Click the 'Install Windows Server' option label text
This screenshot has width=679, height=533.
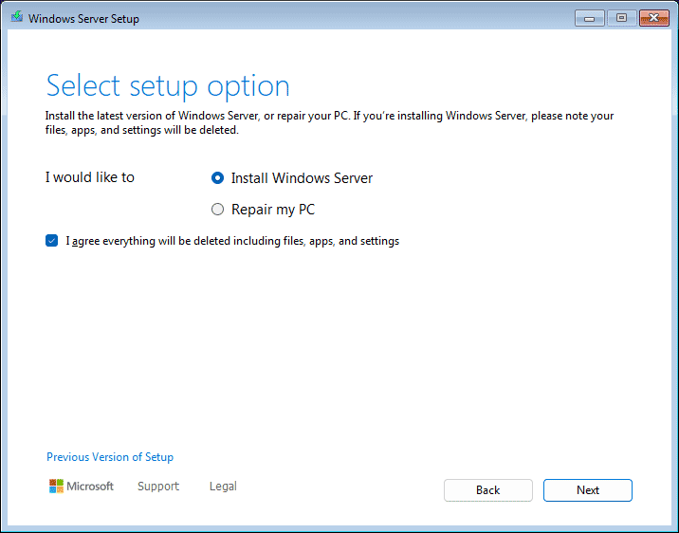302,178
